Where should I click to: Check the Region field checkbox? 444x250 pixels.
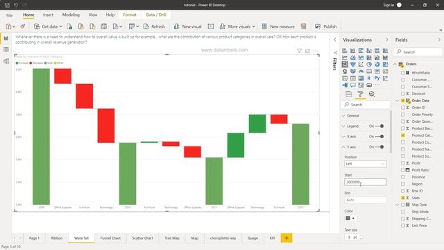click(402, 184)
